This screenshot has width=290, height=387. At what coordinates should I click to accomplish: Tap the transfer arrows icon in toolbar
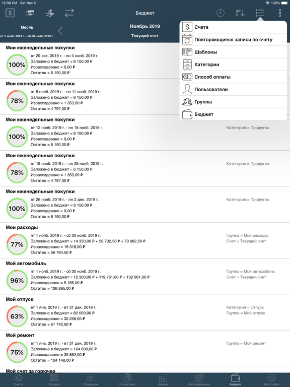coord(69,13)
